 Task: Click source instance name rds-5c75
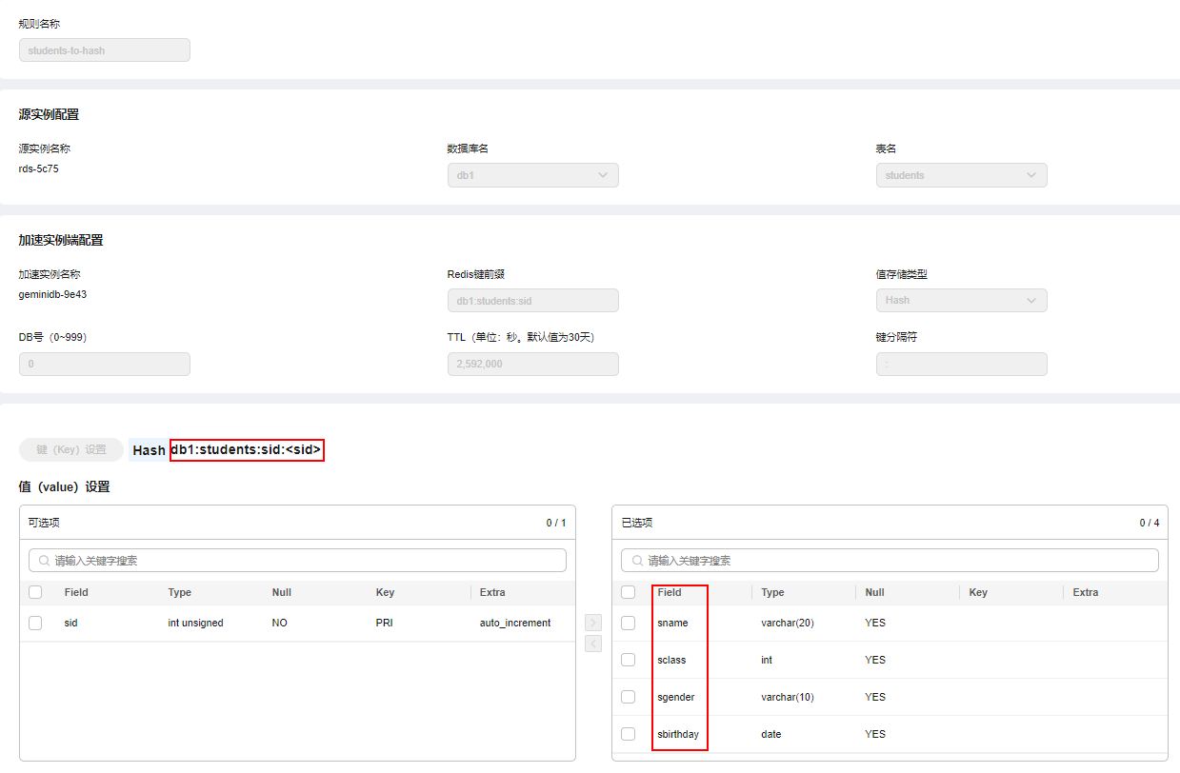point(39,168)
